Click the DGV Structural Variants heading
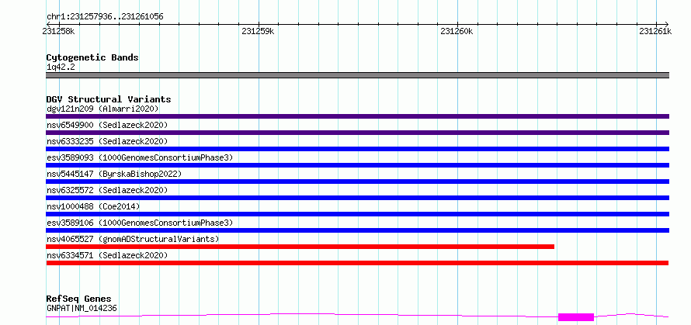Viewport: 691px width, 325px height. click(x=109, y=99)
